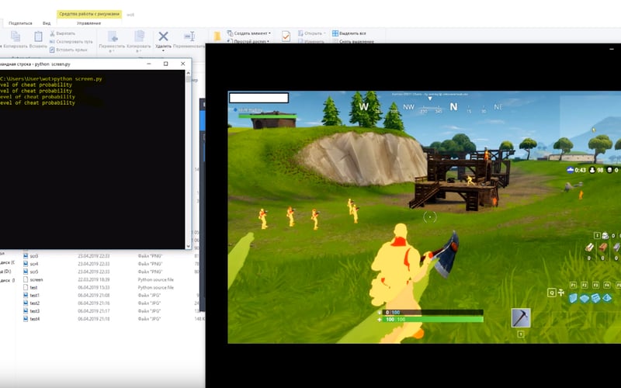This screenshot has height=388, width=621.
Task: Select the test Python source file
Action: click(x=33, y=288)
